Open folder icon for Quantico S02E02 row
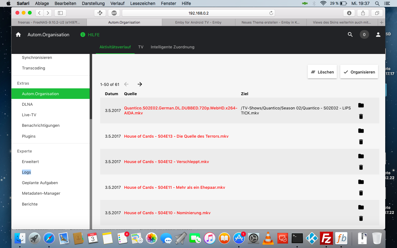 point(361,105)
